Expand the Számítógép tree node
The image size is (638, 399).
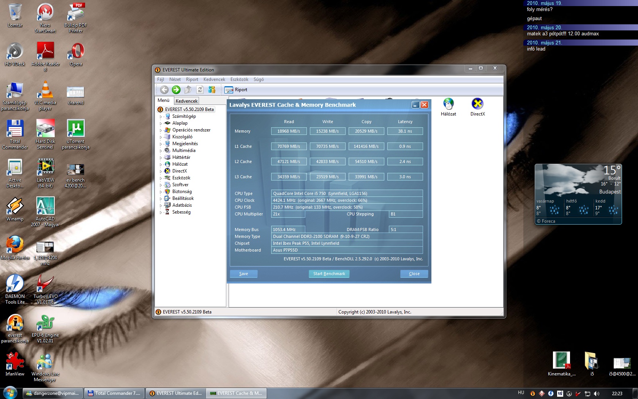[x=161, y=117]
